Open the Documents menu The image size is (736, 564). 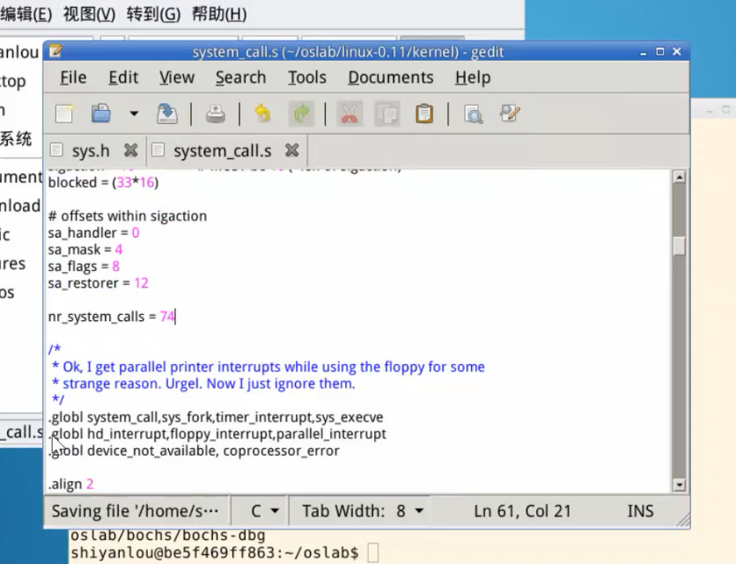[x=390, y=77]
